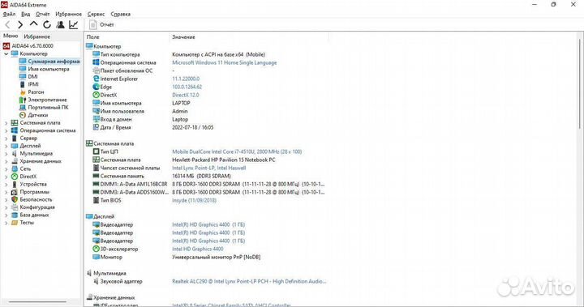The height and width of the screenshot is (307, 584).
Task: Expand the Сервер tree node
Action: coord(6,139)
